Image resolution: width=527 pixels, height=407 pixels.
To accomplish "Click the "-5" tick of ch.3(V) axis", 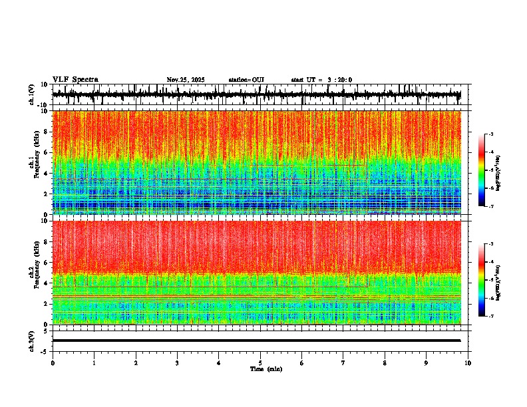I will click(x=45, y=352).
